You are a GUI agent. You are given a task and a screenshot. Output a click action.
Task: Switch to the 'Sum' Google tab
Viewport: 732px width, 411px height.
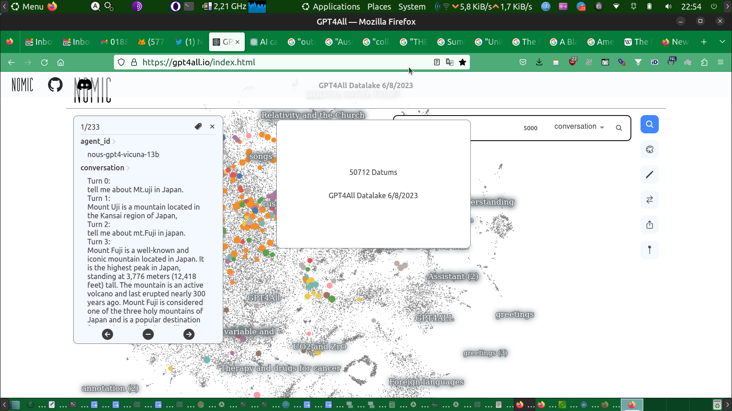451,42
